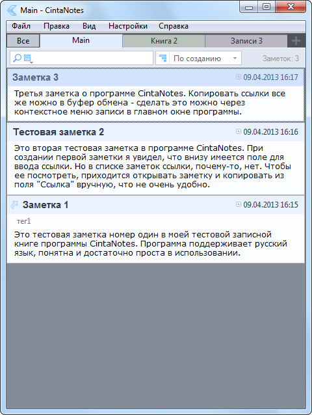Image resolution: width=312 pixels, height=415 pixels.
Task: Click the sort order icon button
Action: (162, 58)
